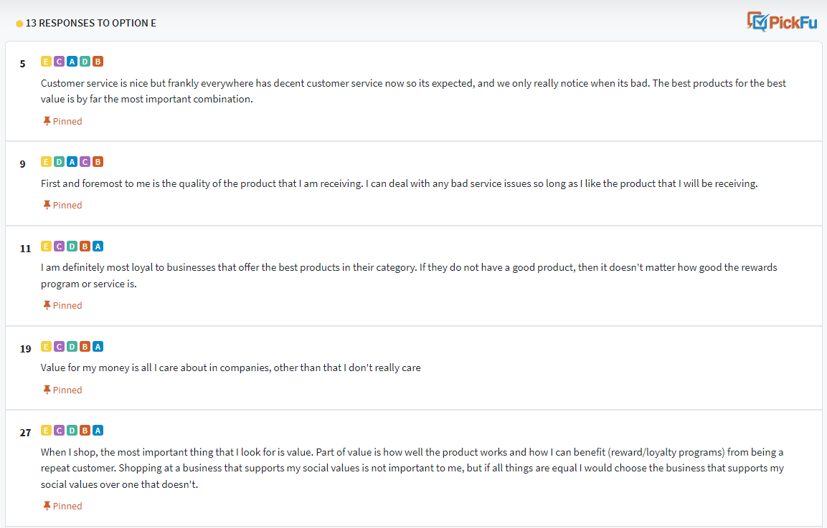Click the green D badge in response 9

click(59, 162)
